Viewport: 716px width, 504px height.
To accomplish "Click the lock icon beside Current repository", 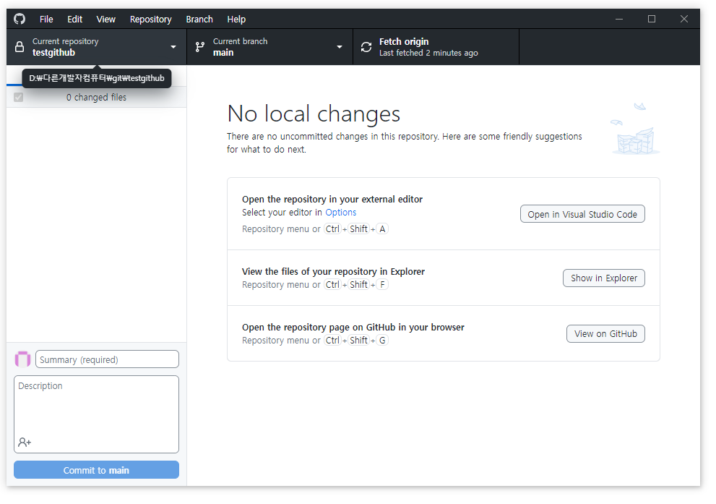I will click(20, 46).
